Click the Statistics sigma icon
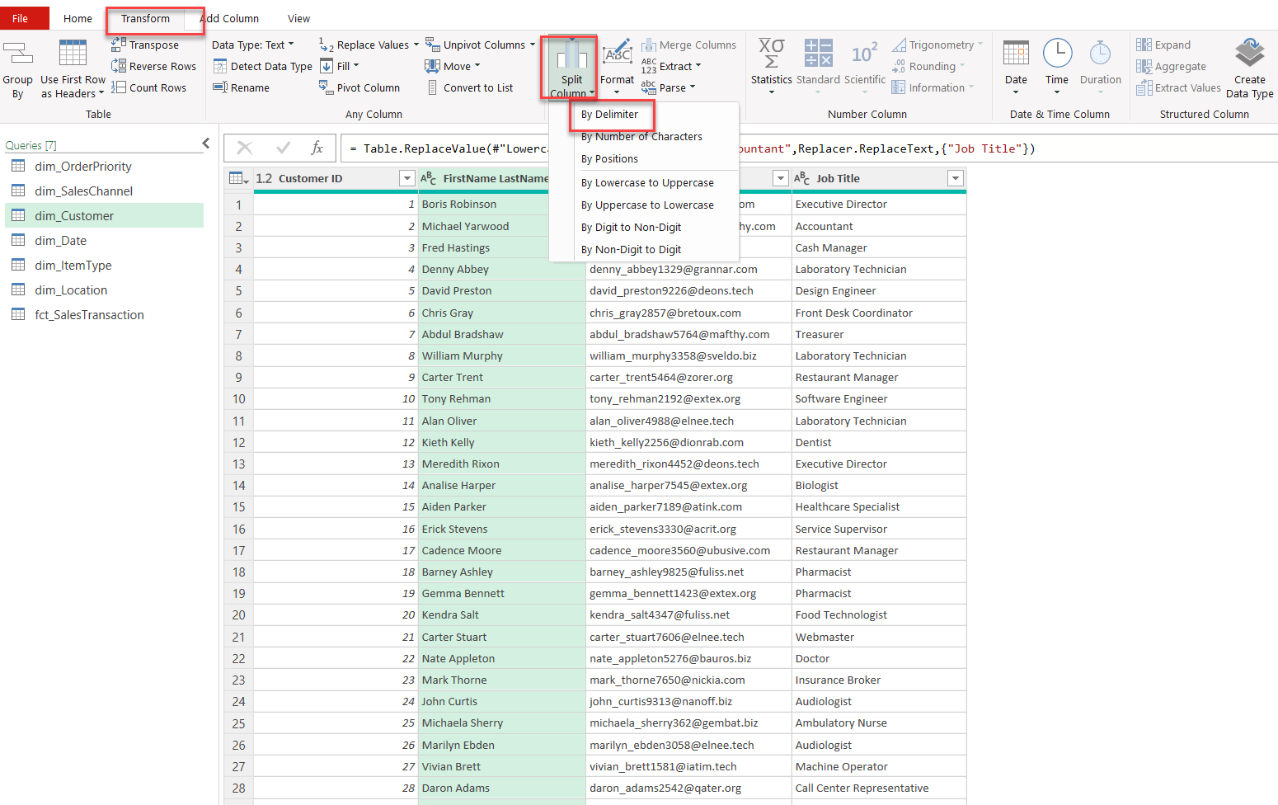Viewport: 1278px width, 805px height. point(771,54)
